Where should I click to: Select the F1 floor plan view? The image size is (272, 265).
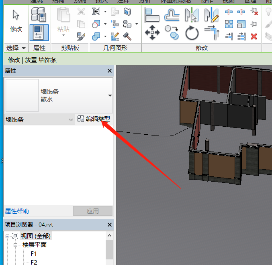coord(34,254)
